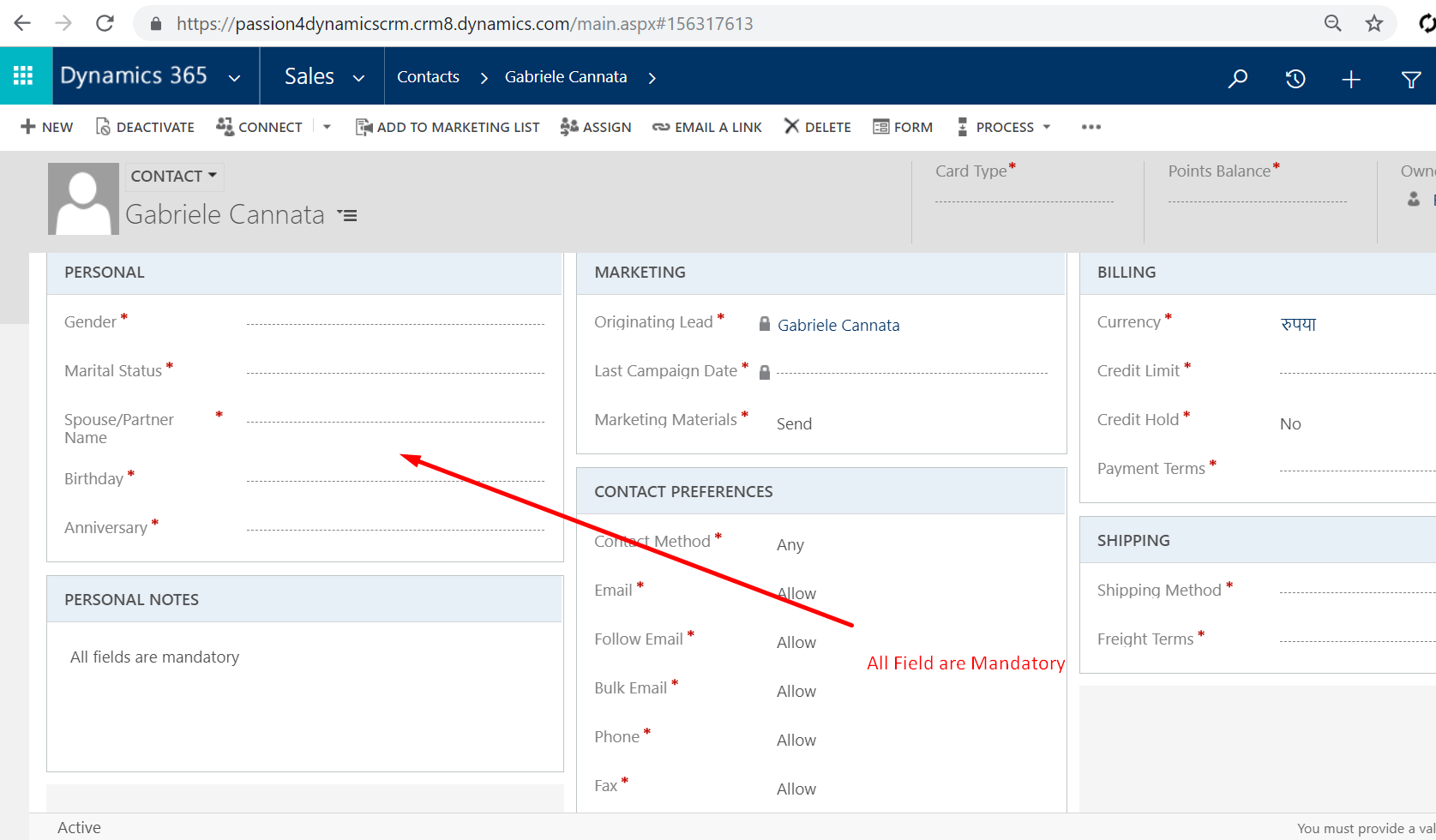This screenshot has width=1436, height=840.
Task: Click the Delete command
Action: pyautogui.click(x=817, y=127)
